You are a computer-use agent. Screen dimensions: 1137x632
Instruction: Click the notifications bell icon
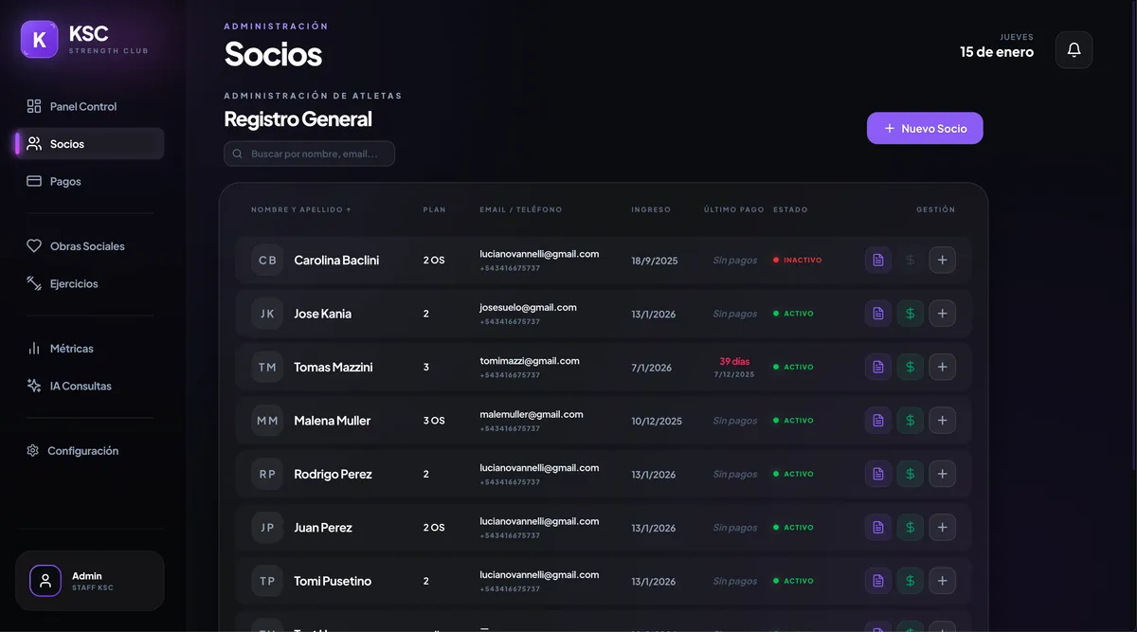point(1074,50)
